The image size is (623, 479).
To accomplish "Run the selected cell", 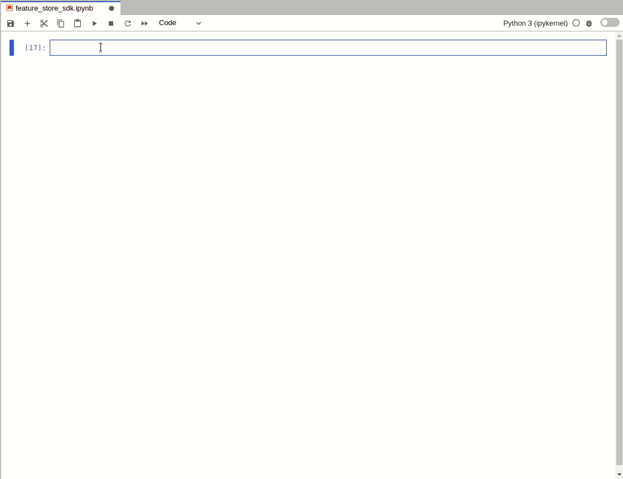I will [94, 23].
